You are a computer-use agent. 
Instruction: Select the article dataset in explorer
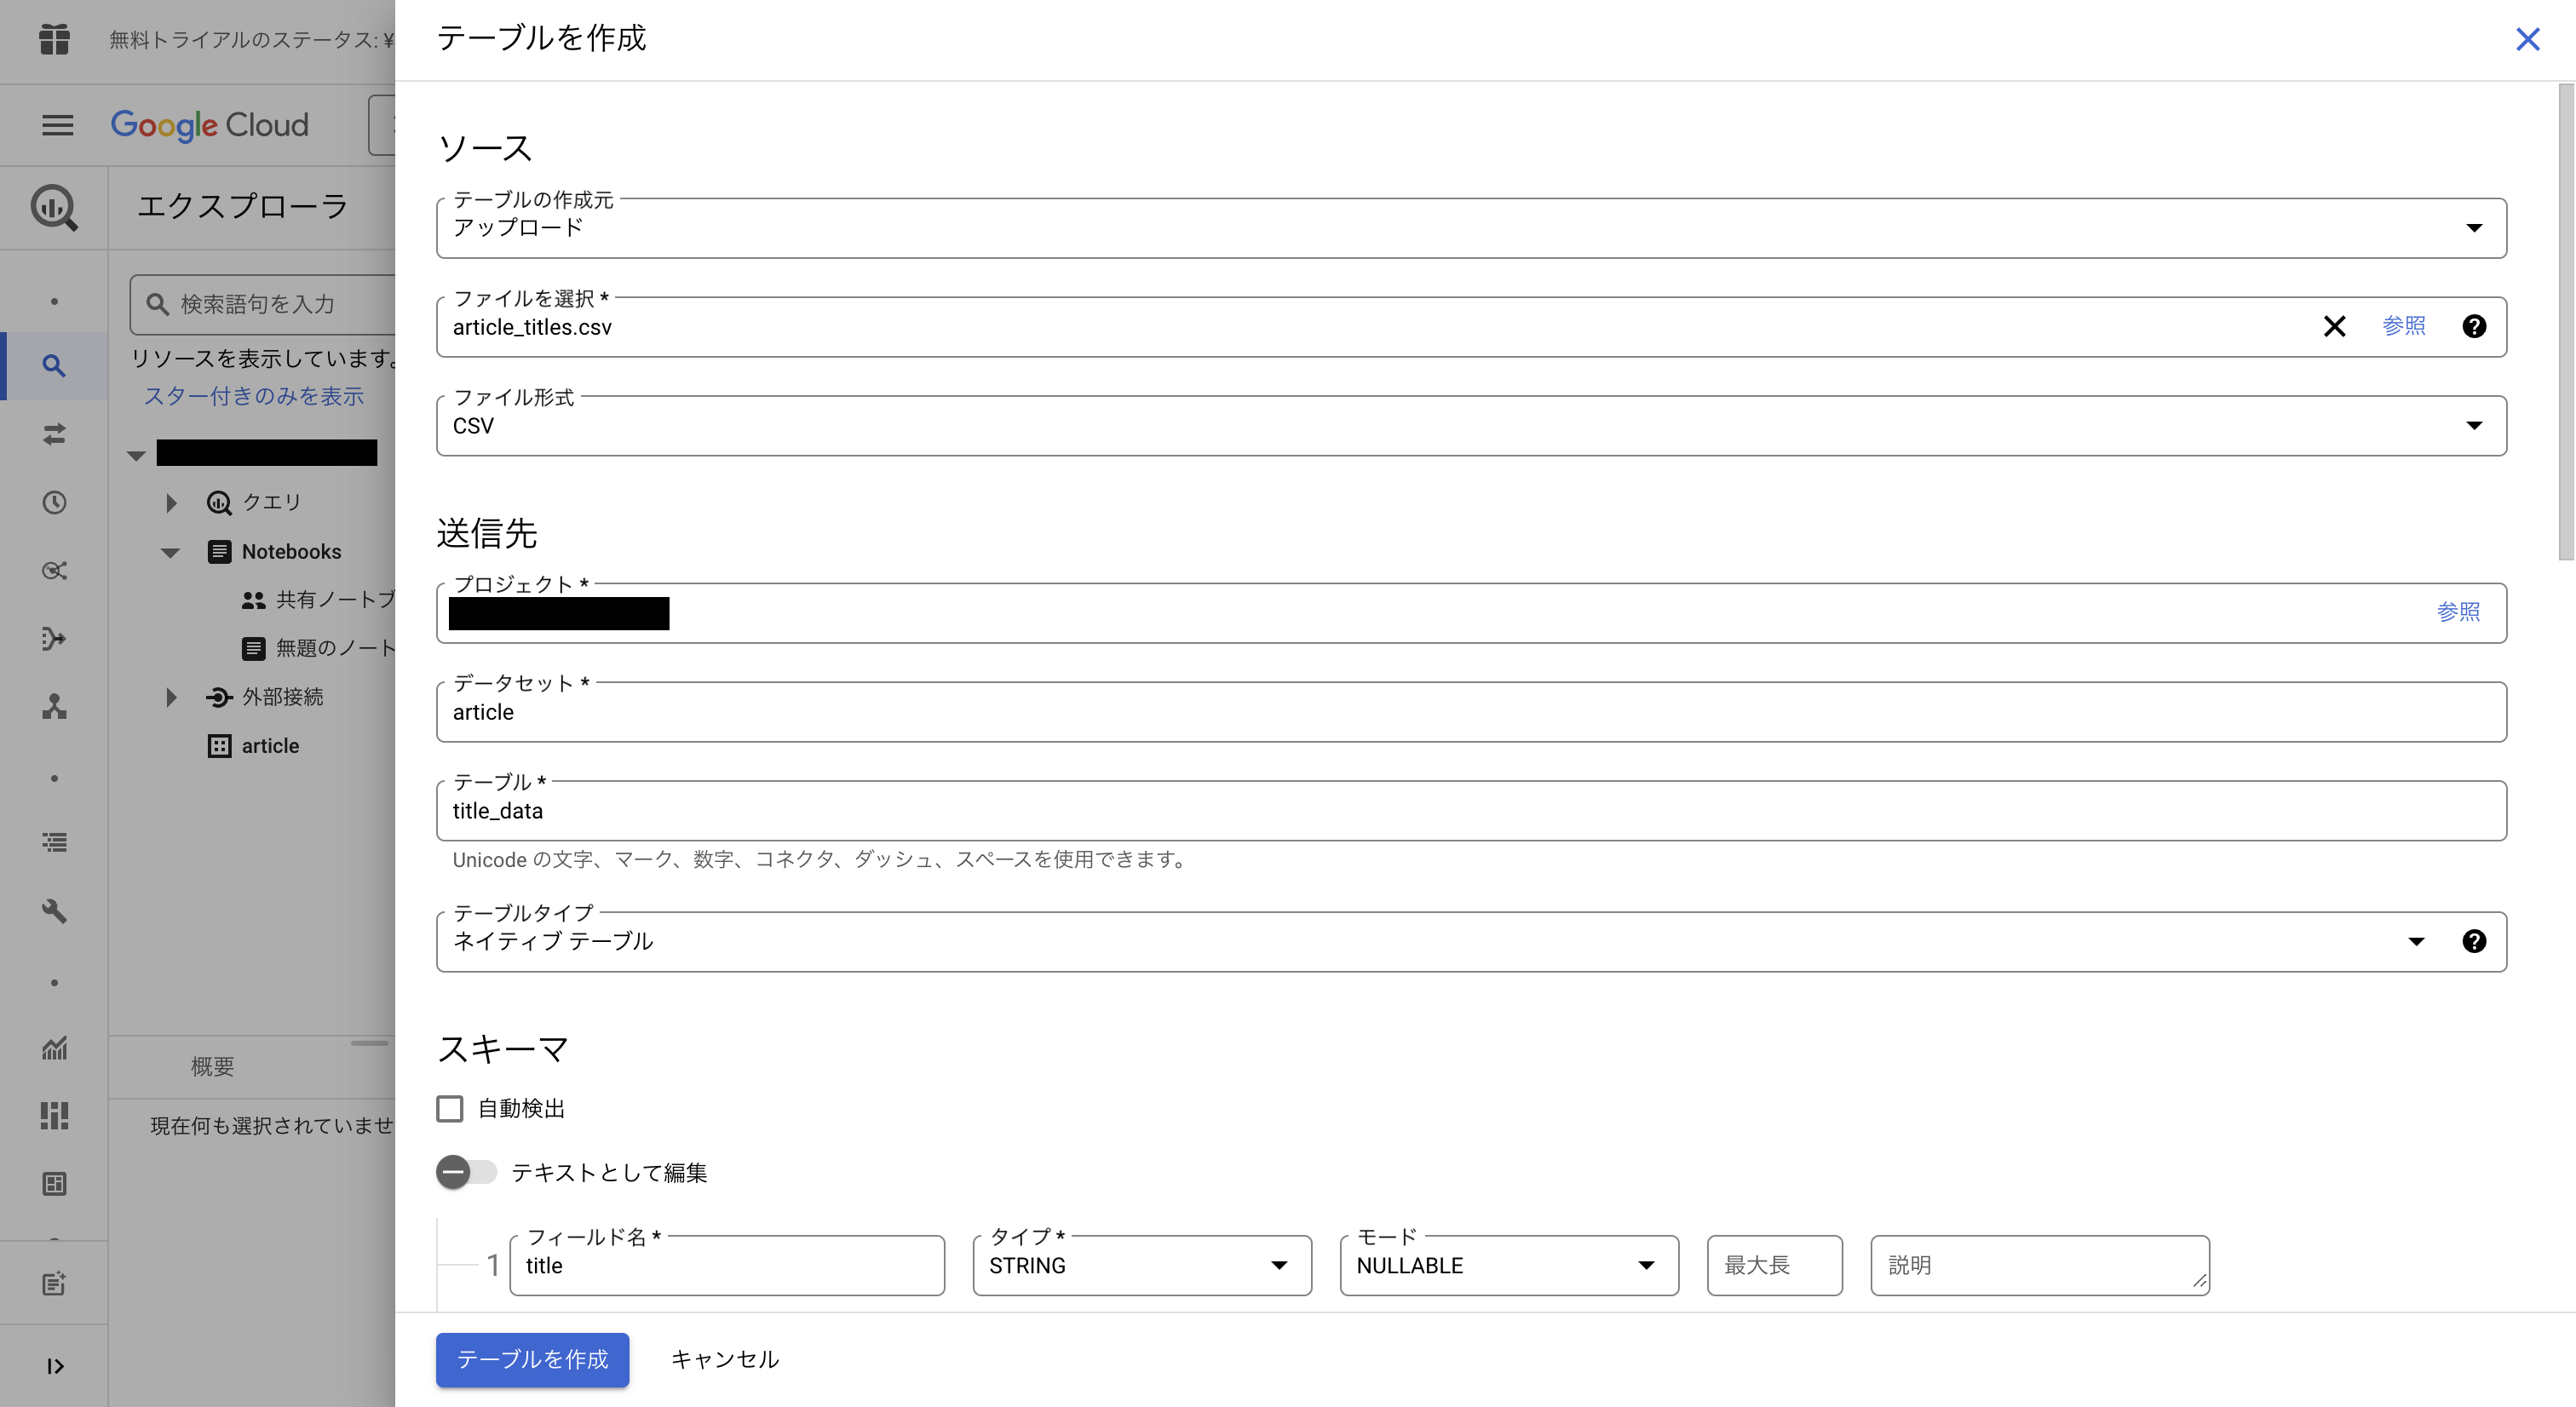(x=270, y=746)
